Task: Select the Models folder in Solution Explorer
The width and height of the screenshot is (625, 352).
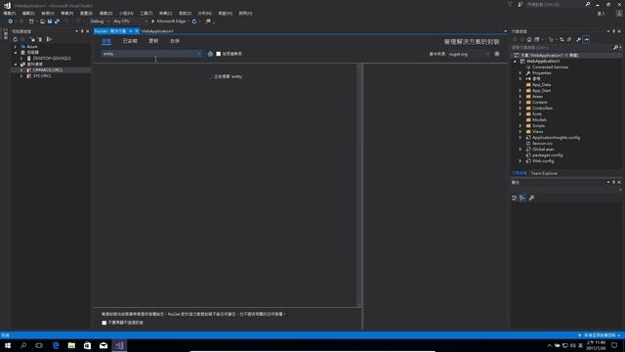Action: point(539,119)
